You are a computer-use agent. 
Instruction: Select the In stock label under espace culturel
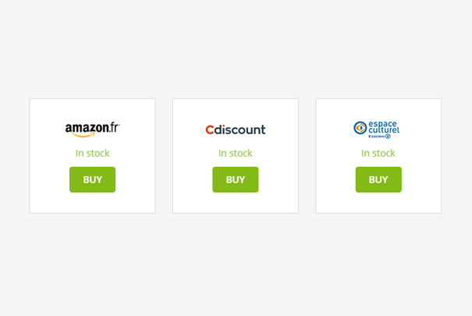(378, 153)
